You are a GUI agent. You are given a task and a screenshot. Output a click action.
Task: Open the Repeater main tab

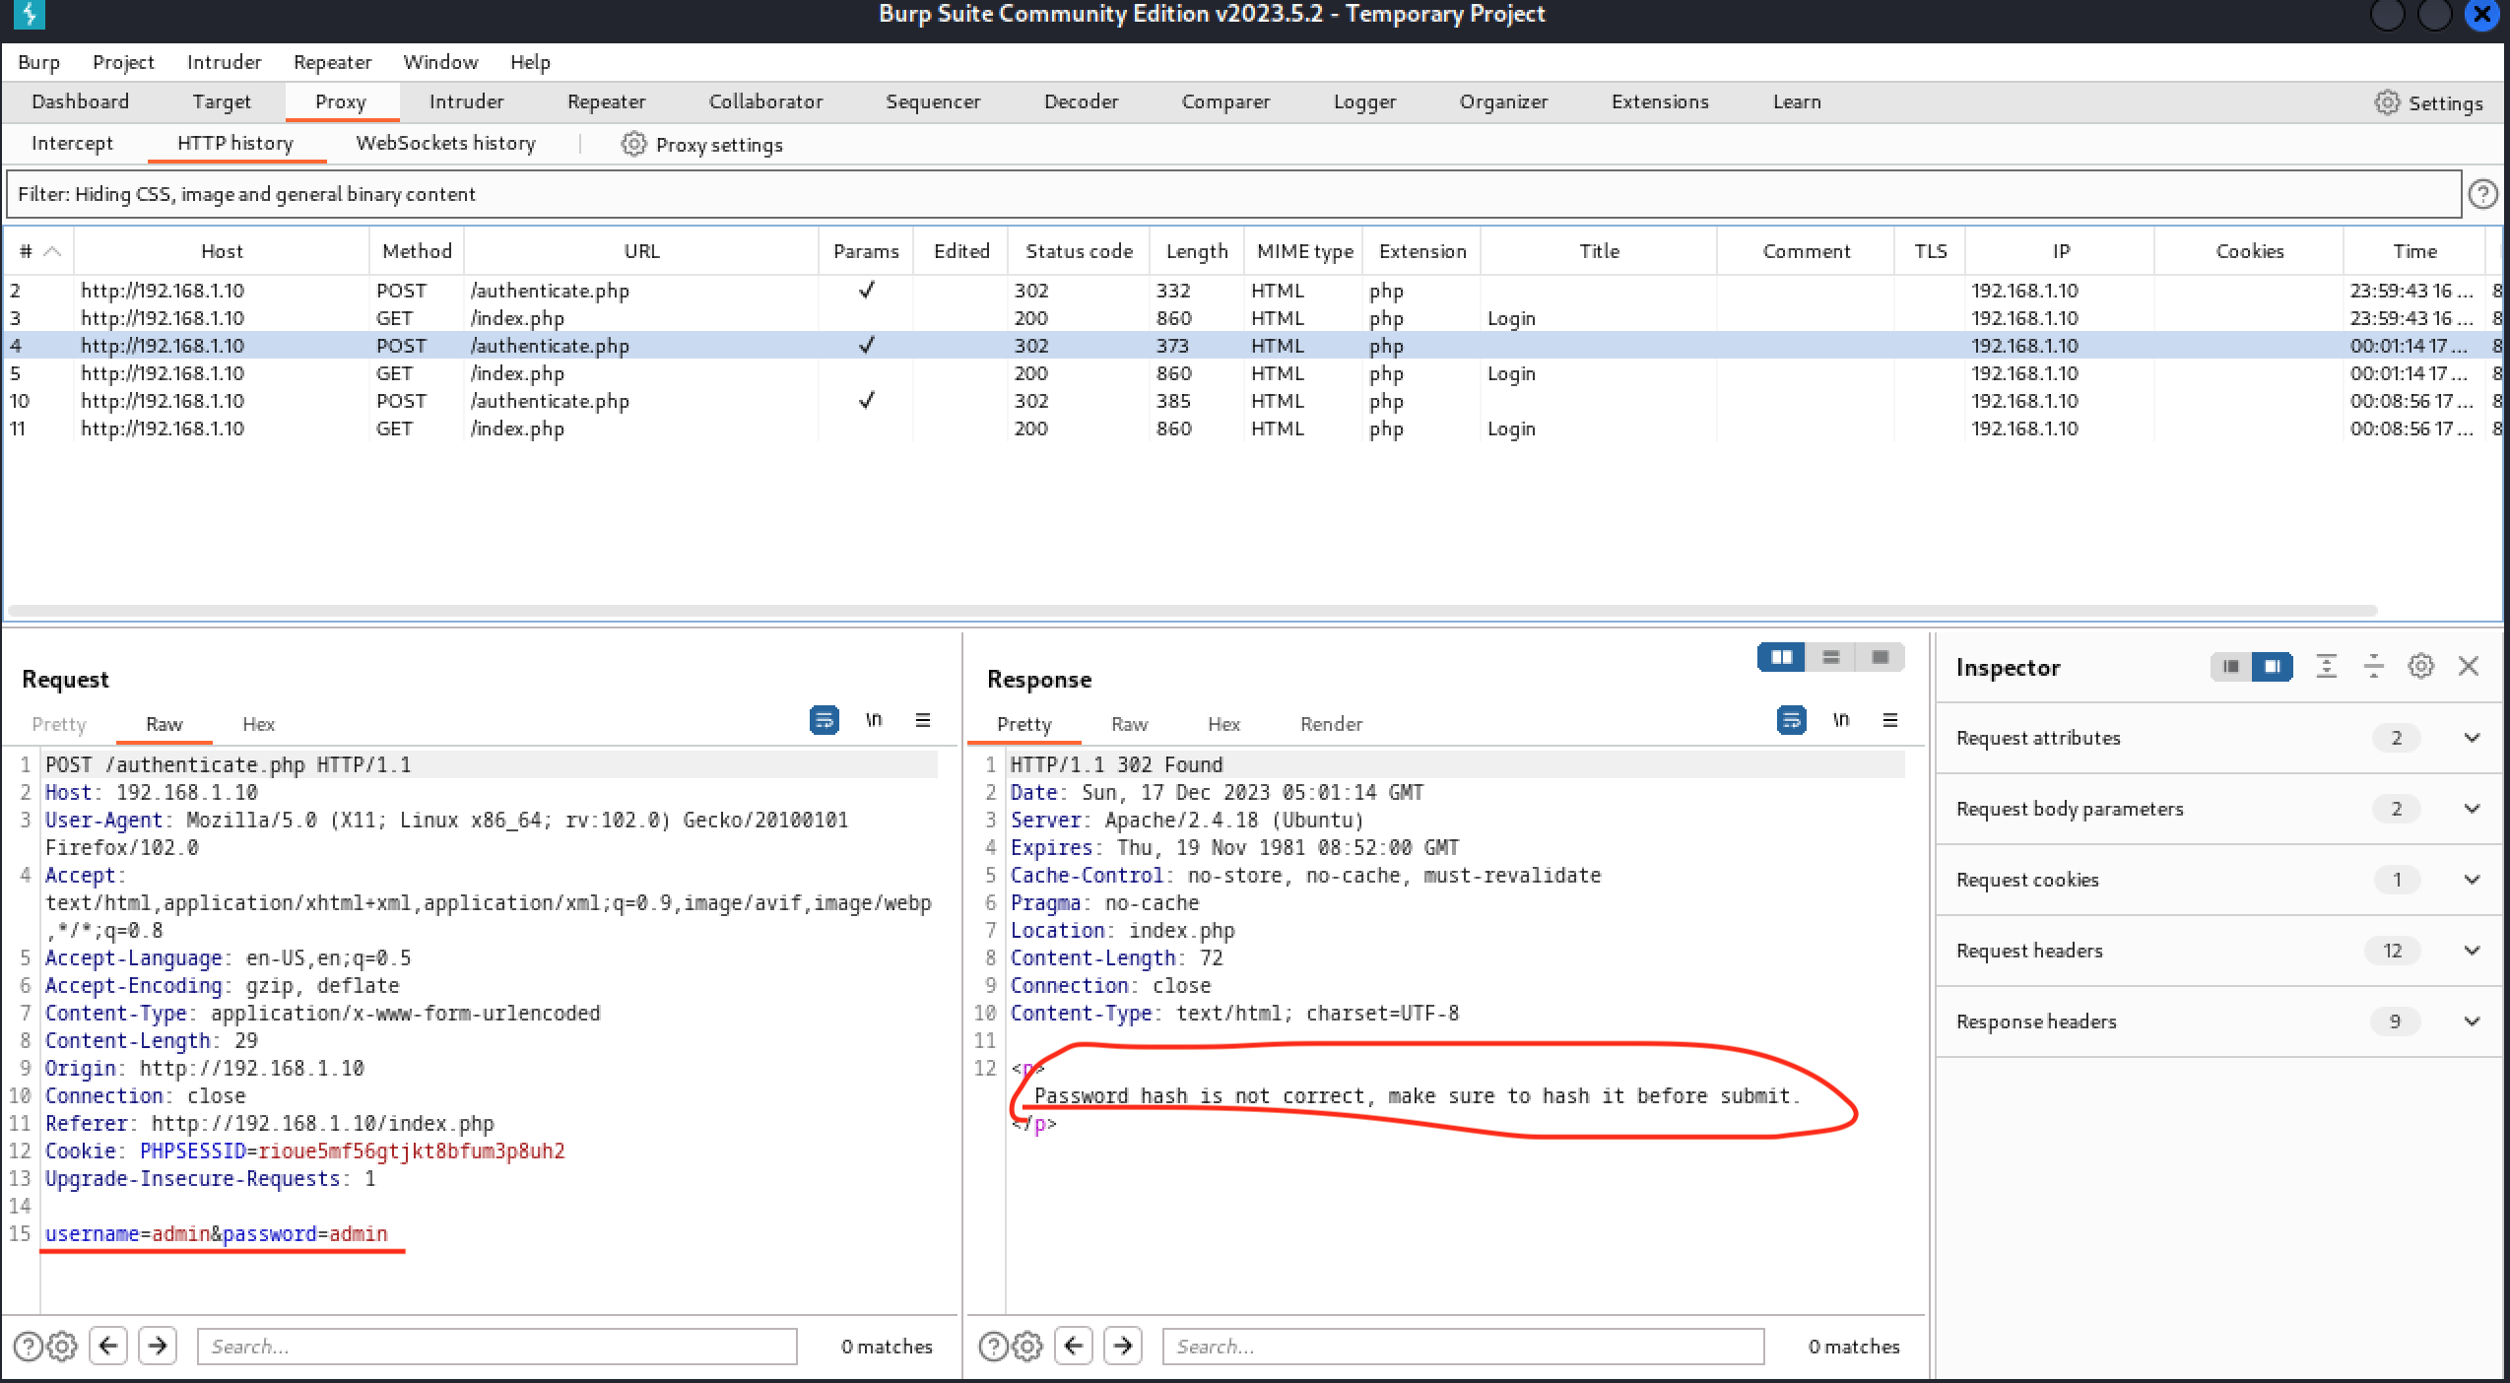click(x=606, y=101)
